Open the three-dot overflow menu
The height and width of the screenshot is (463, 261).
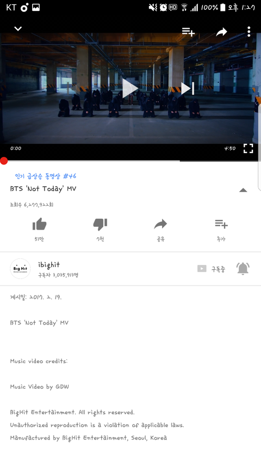point(249,31)
